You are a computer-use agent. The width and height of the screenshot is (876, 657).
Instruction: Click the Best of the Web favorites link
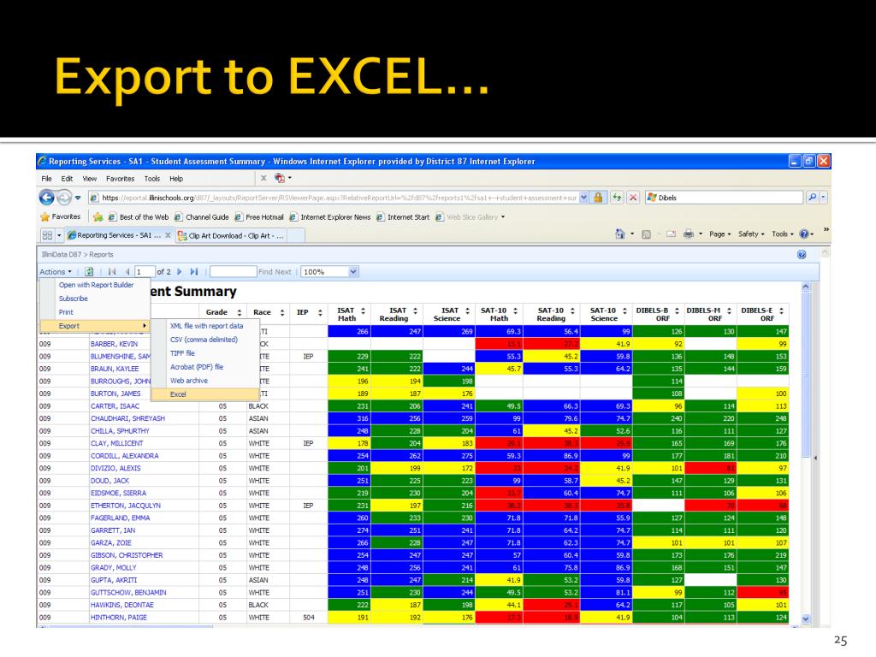138,216
